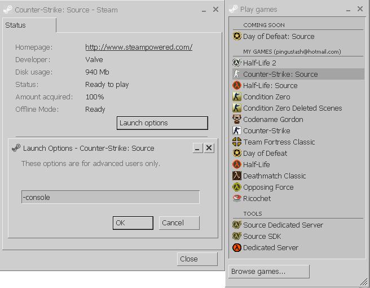Click the 100% amount acquired value
Screen dimensions: 370x288
95,97
